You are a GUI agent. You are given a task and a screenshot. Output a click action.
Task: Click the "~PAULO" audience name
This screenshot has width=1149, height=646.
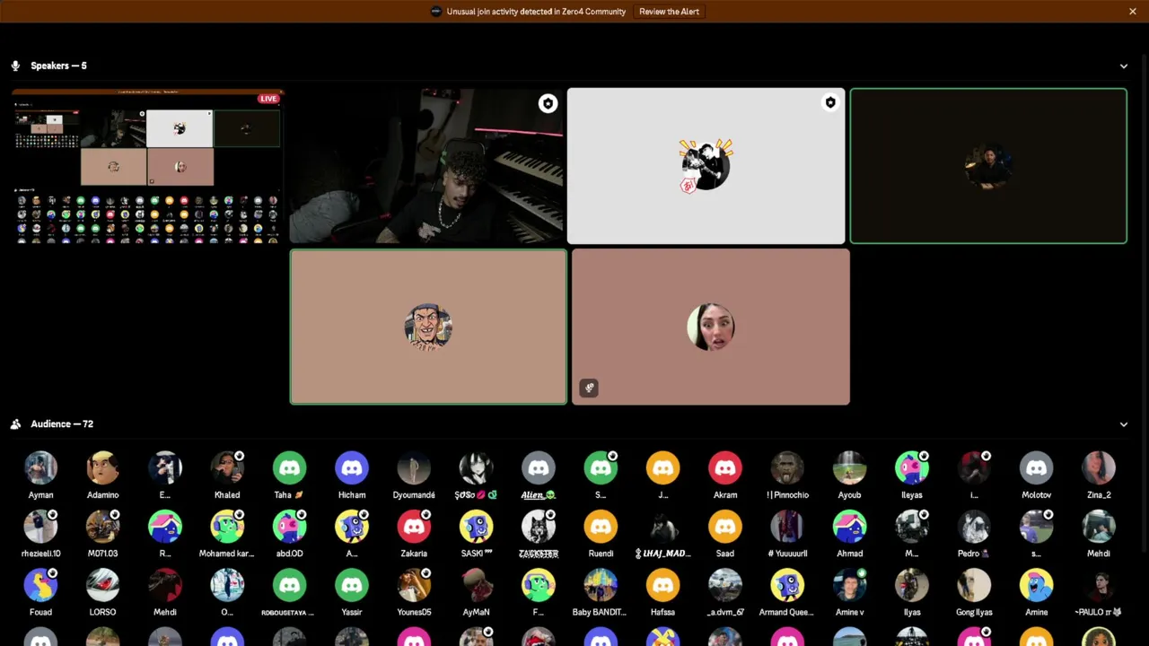pos(1099,613)
